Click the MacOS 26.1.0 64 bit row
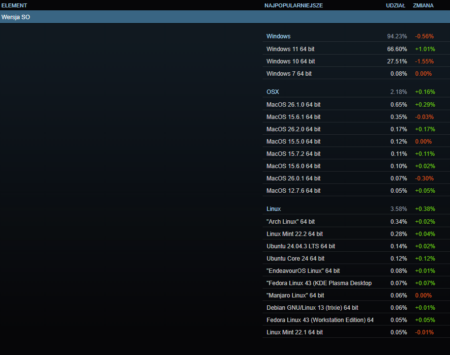This screenshot has height=355, width=450. pyautogui.click(x=293, y=105)
